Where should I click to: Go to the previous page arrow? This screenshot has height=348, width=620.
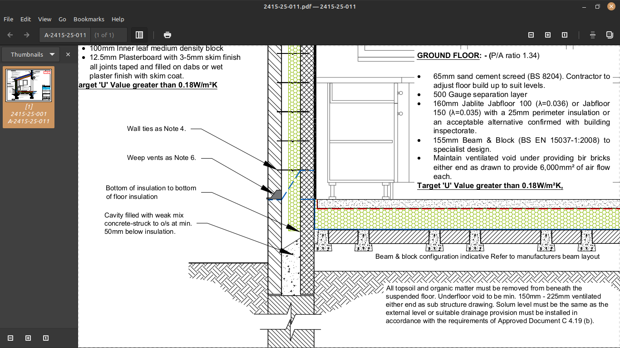pyautogui.click(x=10, y=35)
